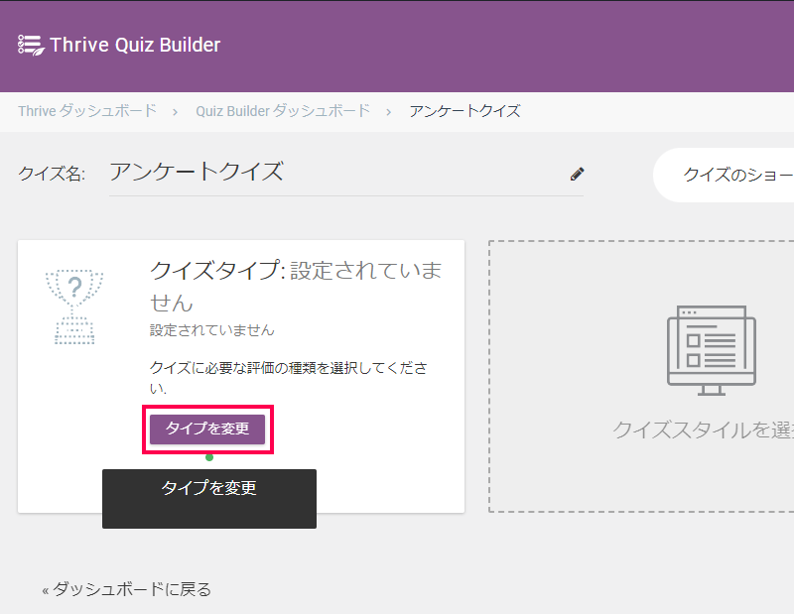Viewport: 794px width, 614px height.
Task: Click the dotted trophy quiz type icon
Action: pos(74,307)
